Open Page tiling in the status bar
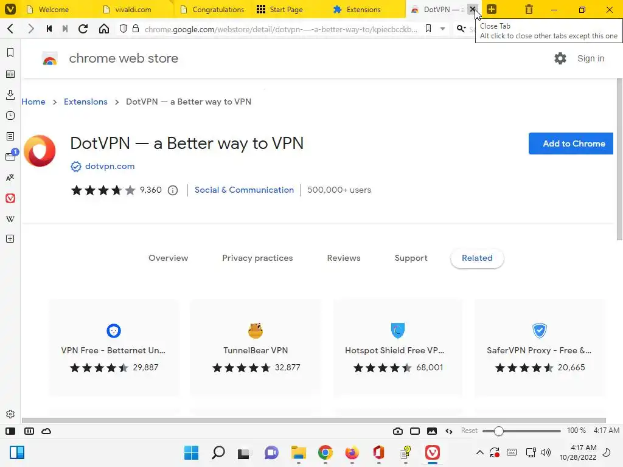The image size is (623, 467). click(415, 431)
